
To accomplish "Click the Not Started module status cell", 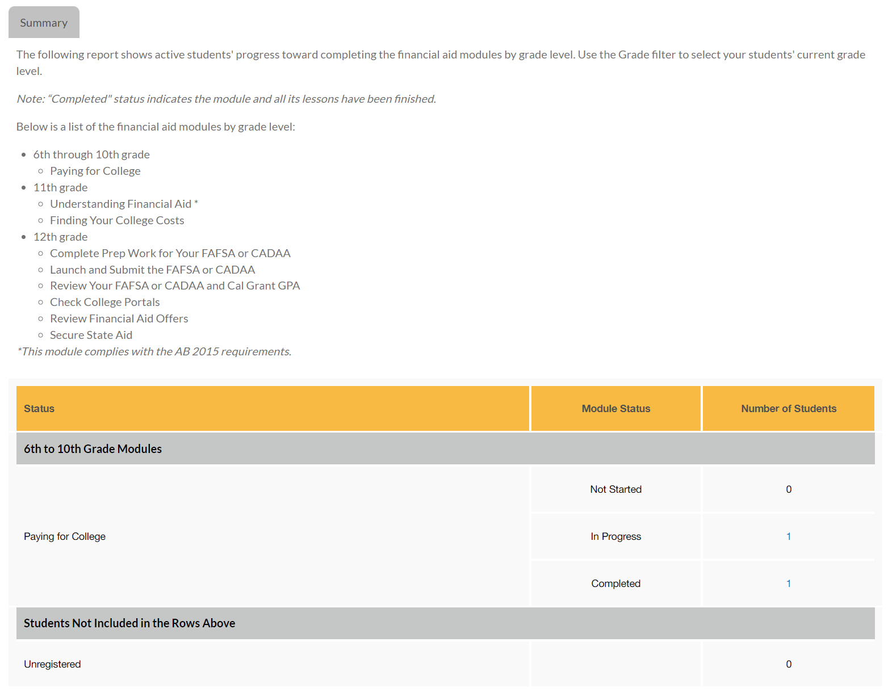I will coord(615,489).
